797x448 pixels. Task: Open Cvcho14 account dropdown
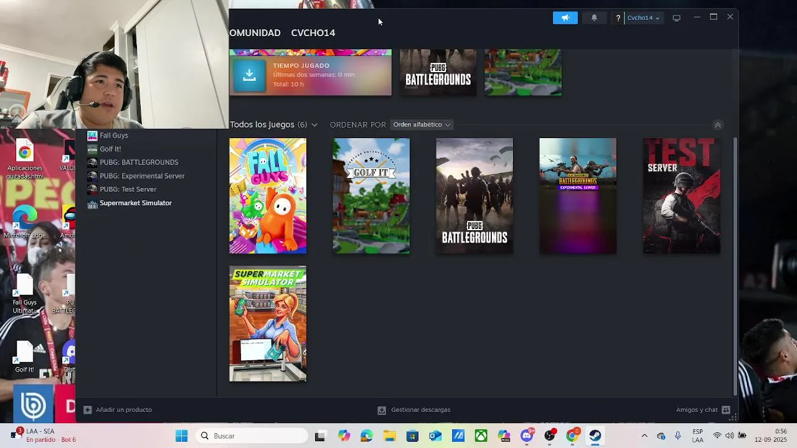pos(643,18)
